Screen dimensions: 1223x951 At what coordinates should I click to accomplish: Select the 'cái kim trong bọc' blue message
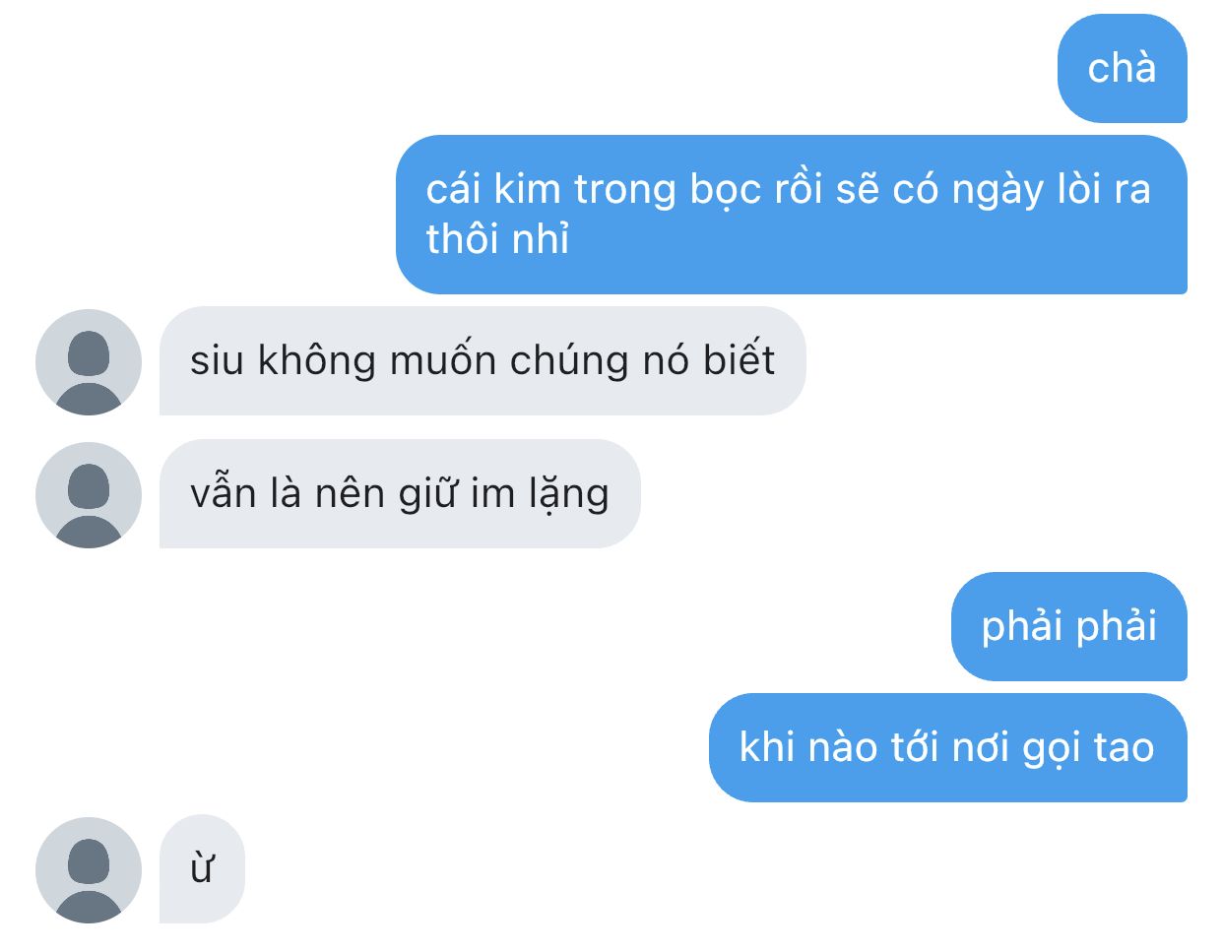[x=792, y=214]
